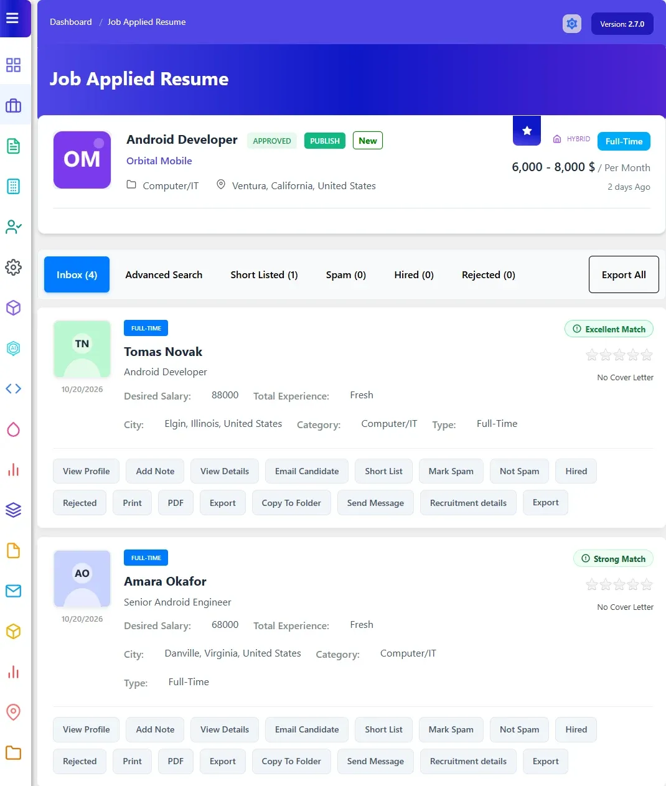Open the purple cube icon in sidebar

point(13,307)
